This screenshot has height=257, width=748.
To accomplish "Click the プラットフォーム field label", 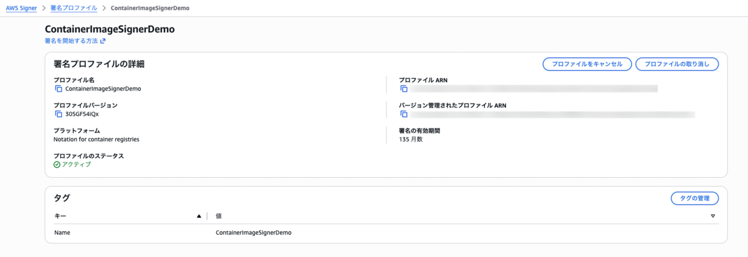I will click(77, 131).
